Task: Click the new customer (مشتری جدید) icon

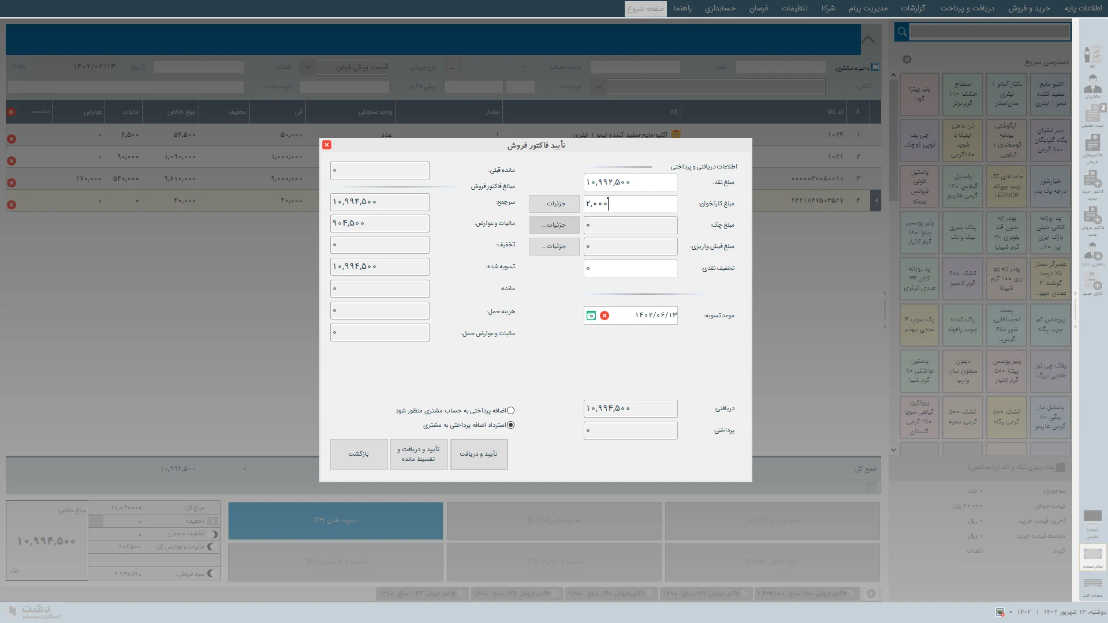Action: click(x=1092, y=254)
